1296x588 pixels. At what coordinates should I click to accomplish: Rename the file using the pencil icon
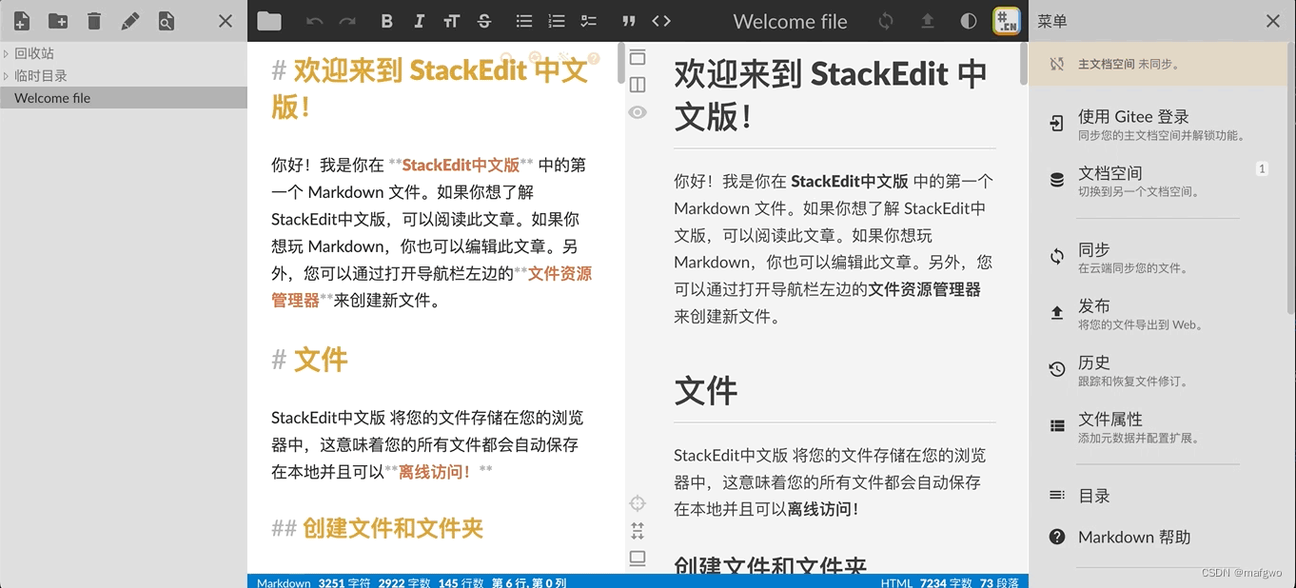[x=130, y=21]
